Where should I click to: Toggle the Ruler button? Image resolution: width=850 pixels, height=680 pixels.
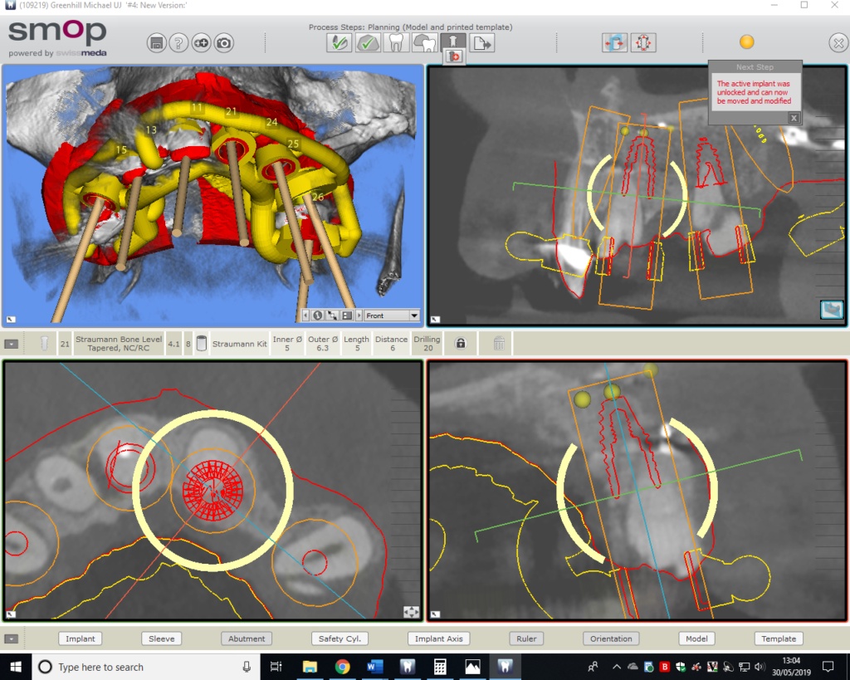pos(526,638)
